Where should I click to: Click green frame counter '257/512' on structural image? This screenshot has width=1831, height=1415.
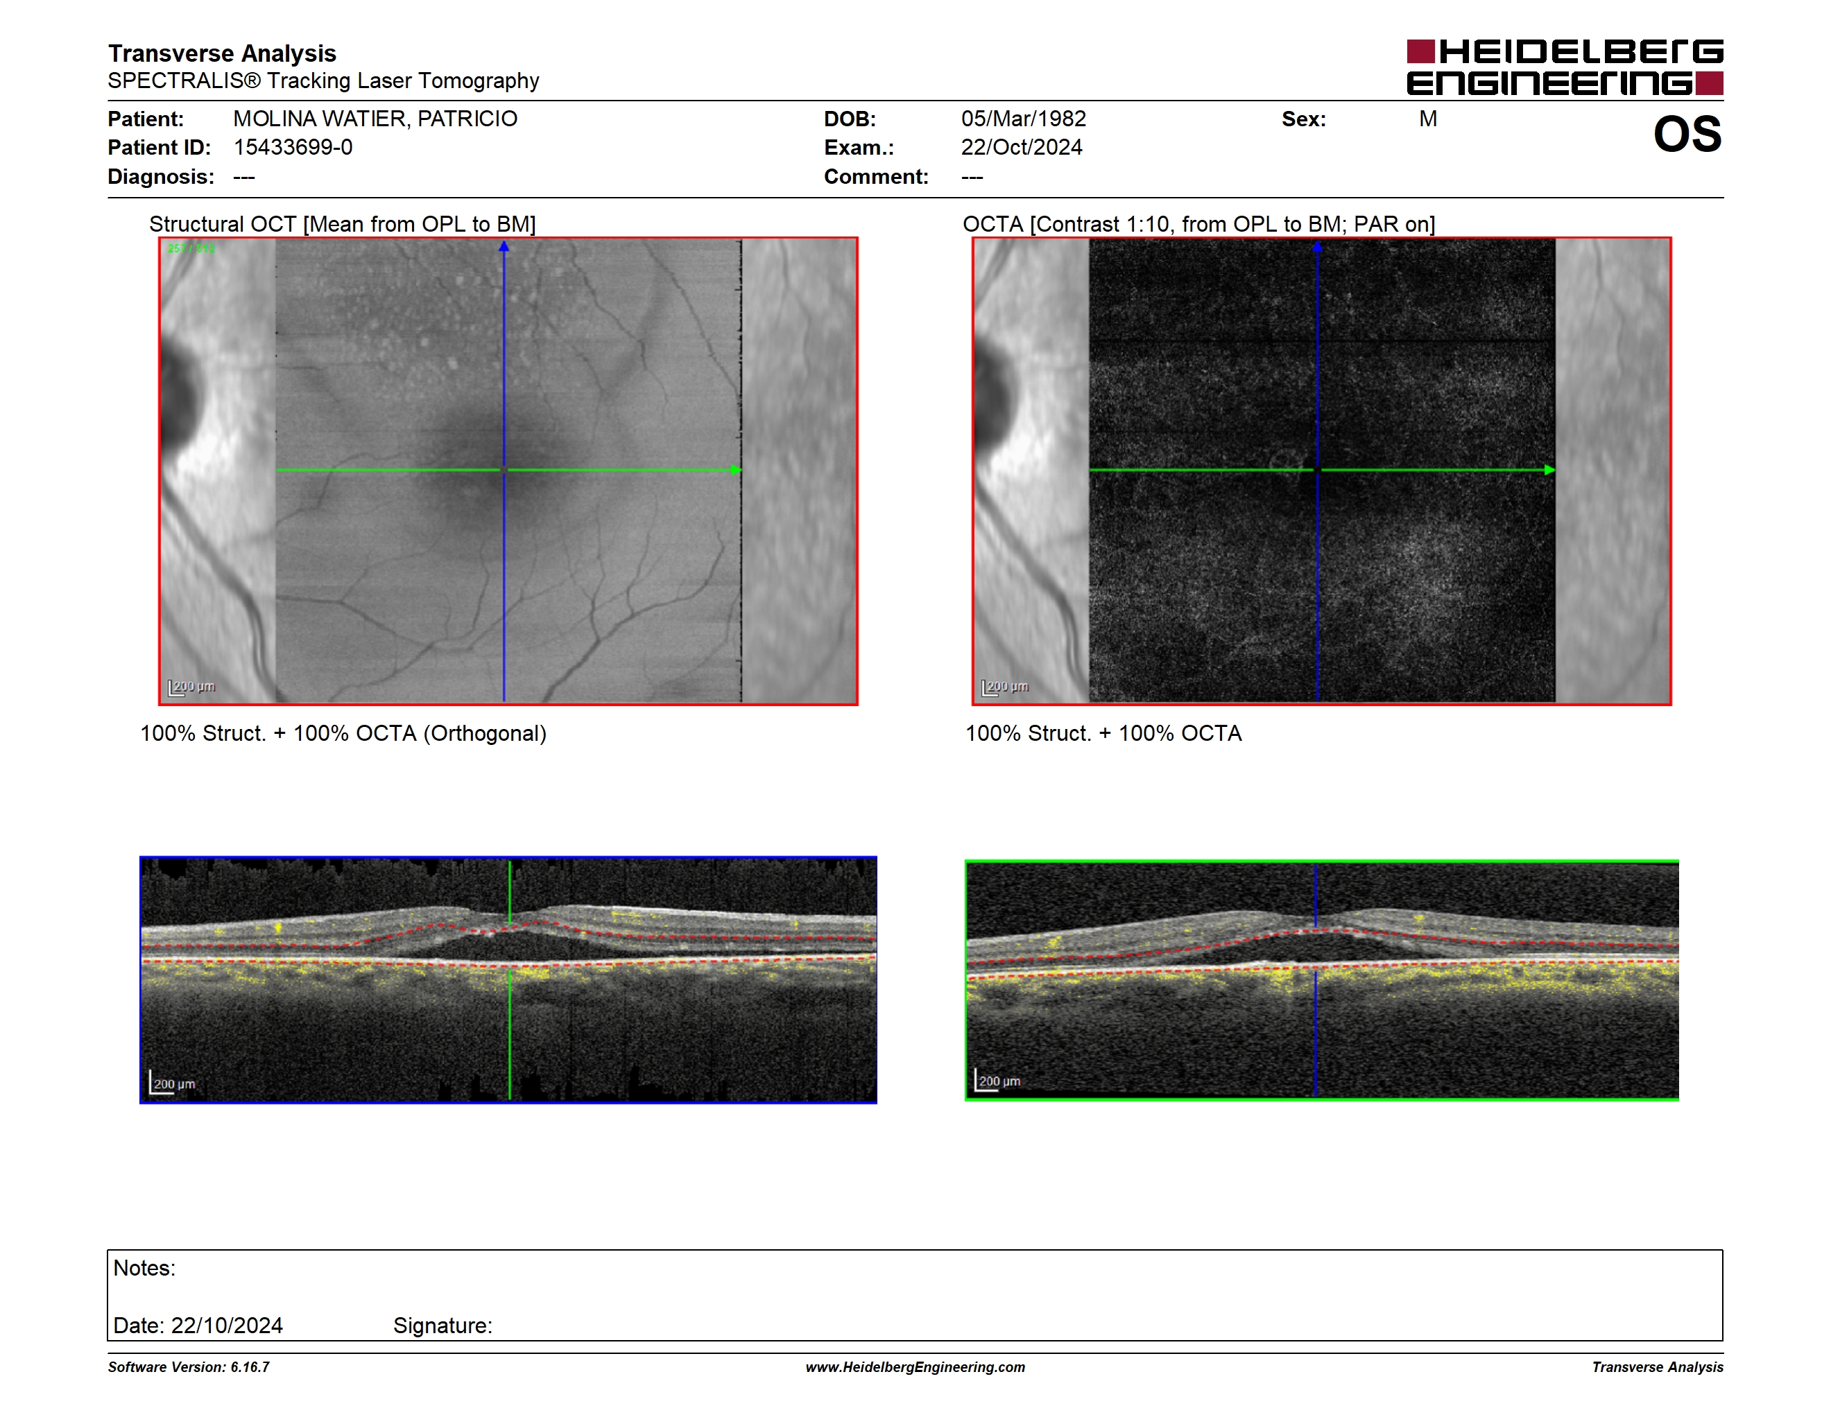click(x=191, y=248)
